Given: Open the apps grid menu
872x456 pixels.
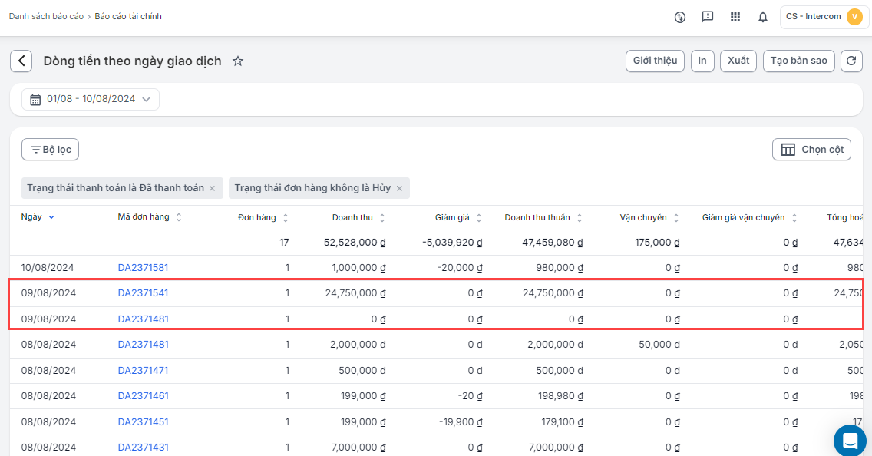Looking at the screenshot, I should tap(735, 17).
